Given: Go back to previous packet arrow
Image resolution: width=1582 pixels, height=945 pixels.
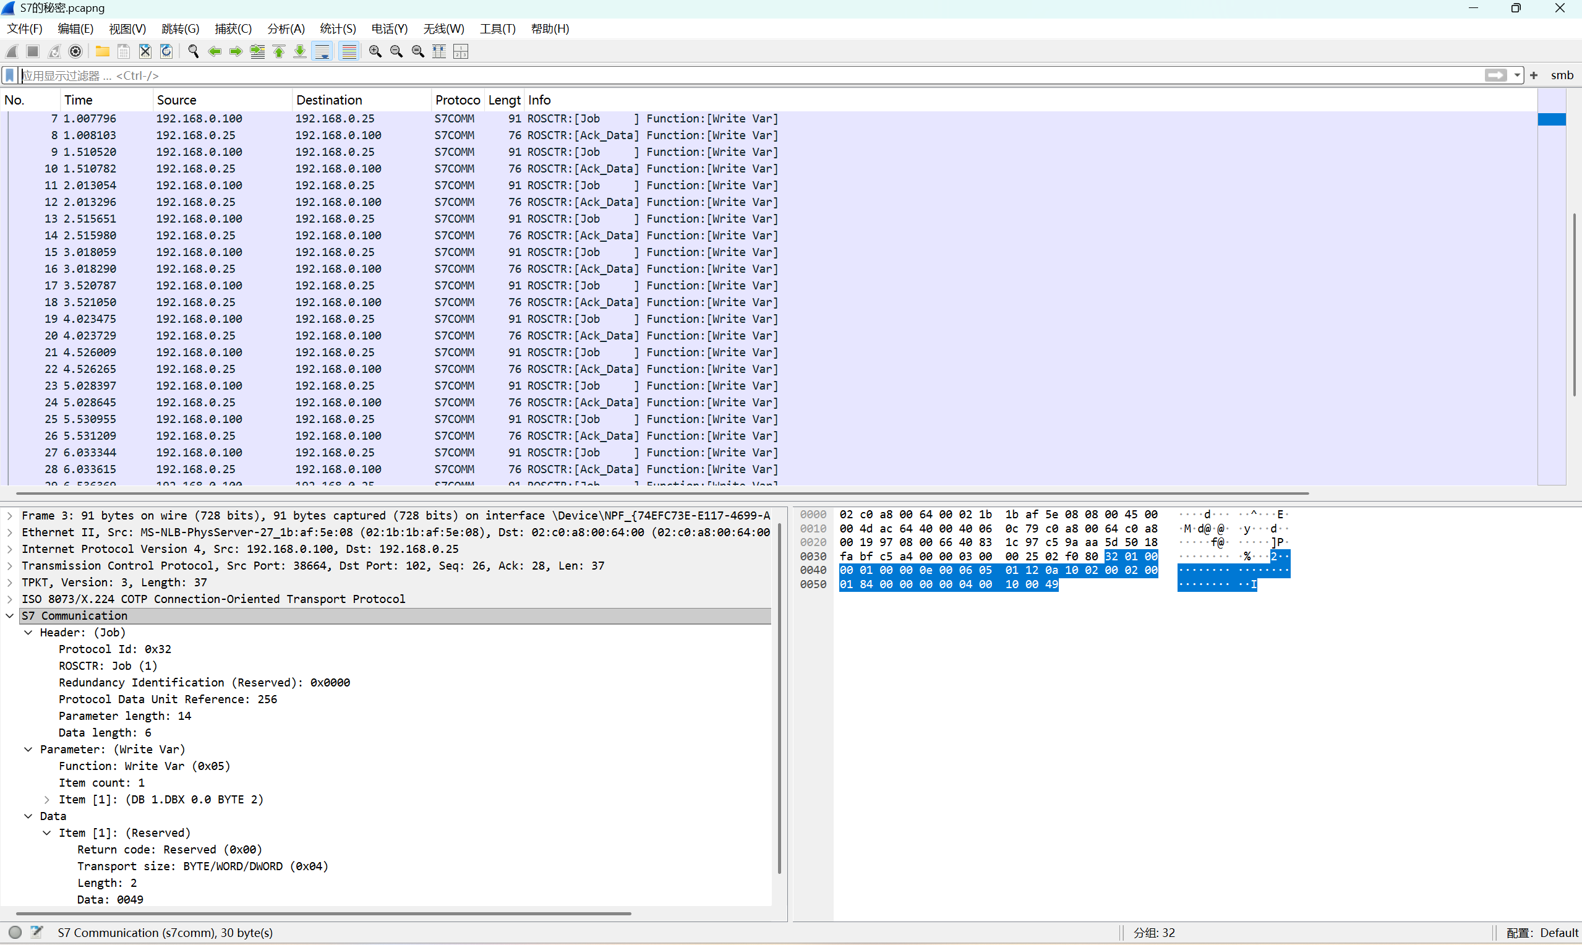Looking at the screenshot, I should click(215, 51).
